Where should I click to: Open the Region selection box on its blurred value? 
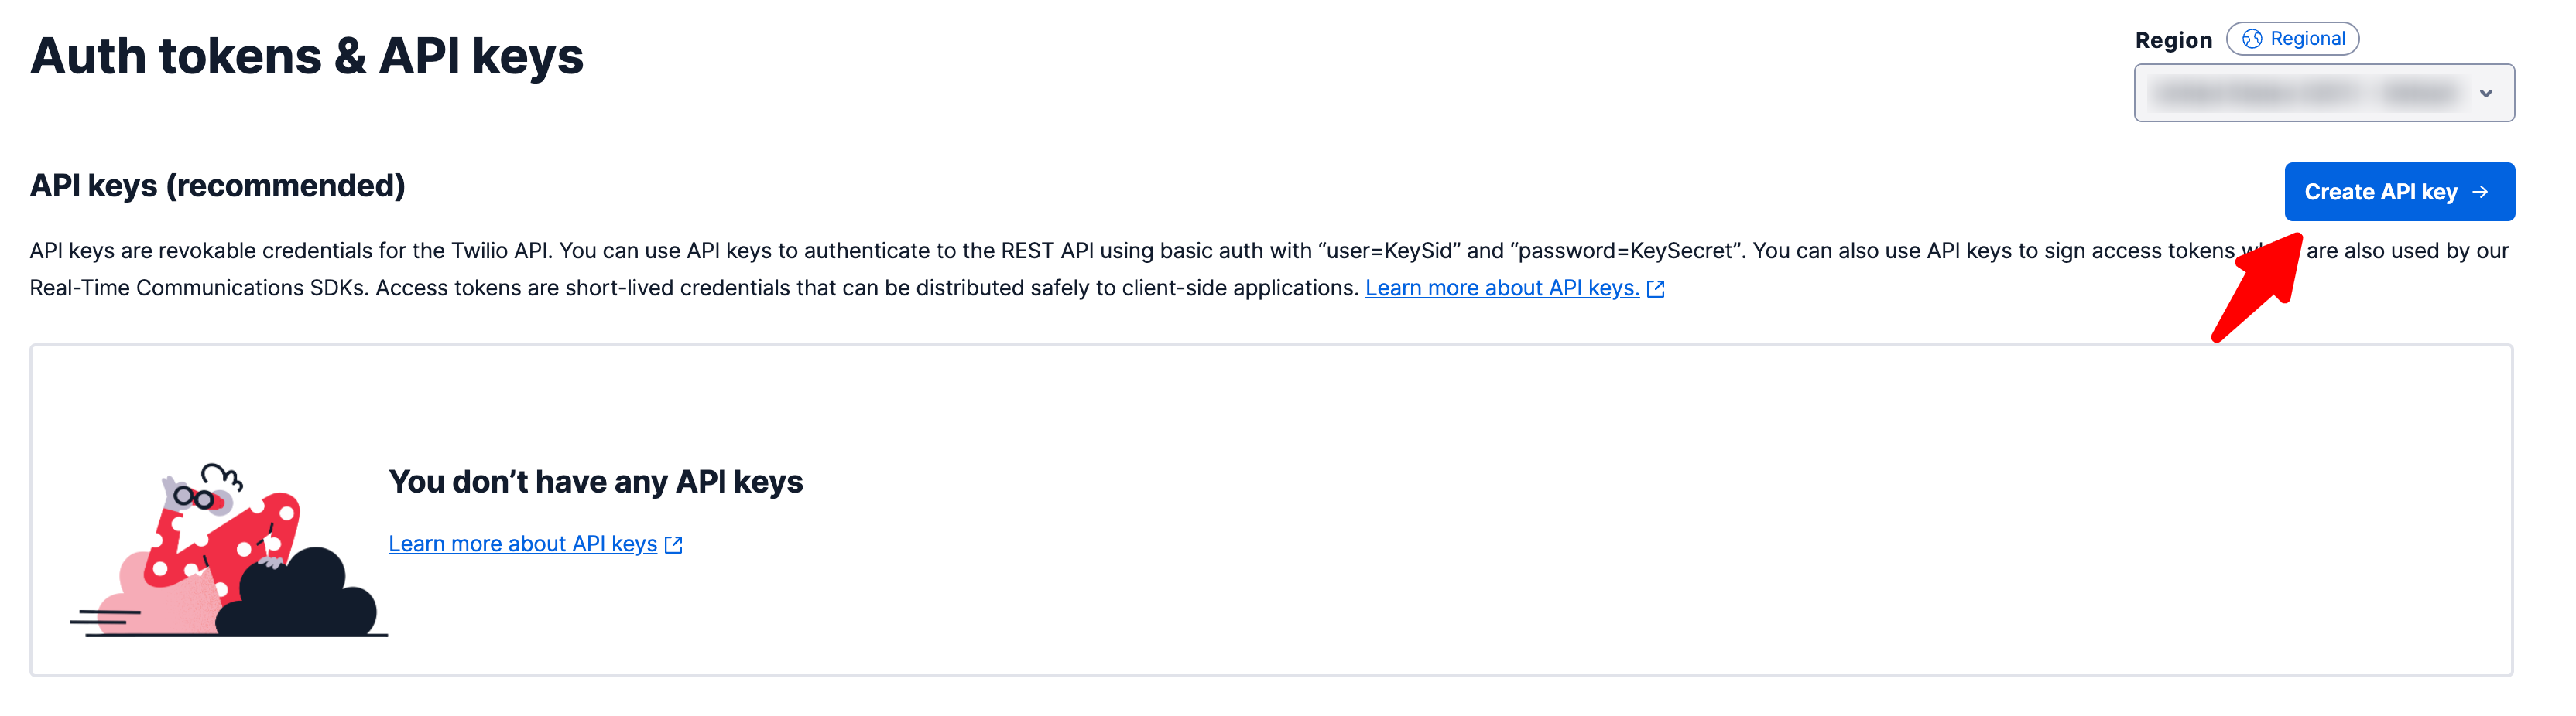pos(2300,94)
